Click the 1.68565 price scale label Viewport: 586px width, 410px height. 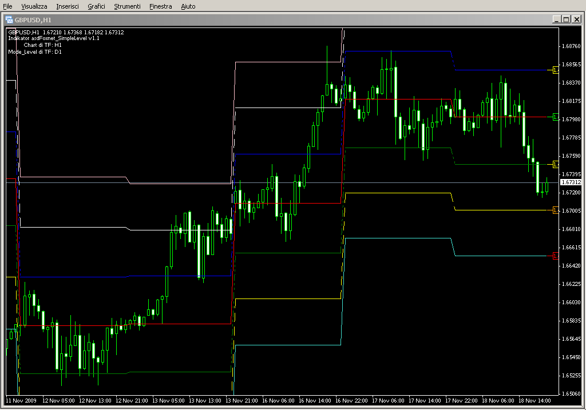click(x=572, y=64)
